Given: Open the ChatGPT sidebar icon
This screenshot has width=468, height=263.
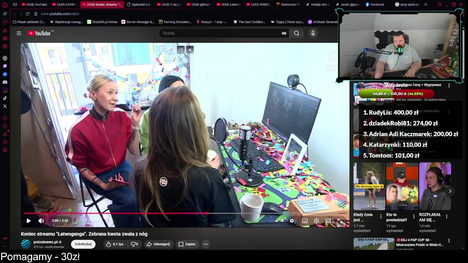Looking at the screenshot, I should [x=5, y=58].
